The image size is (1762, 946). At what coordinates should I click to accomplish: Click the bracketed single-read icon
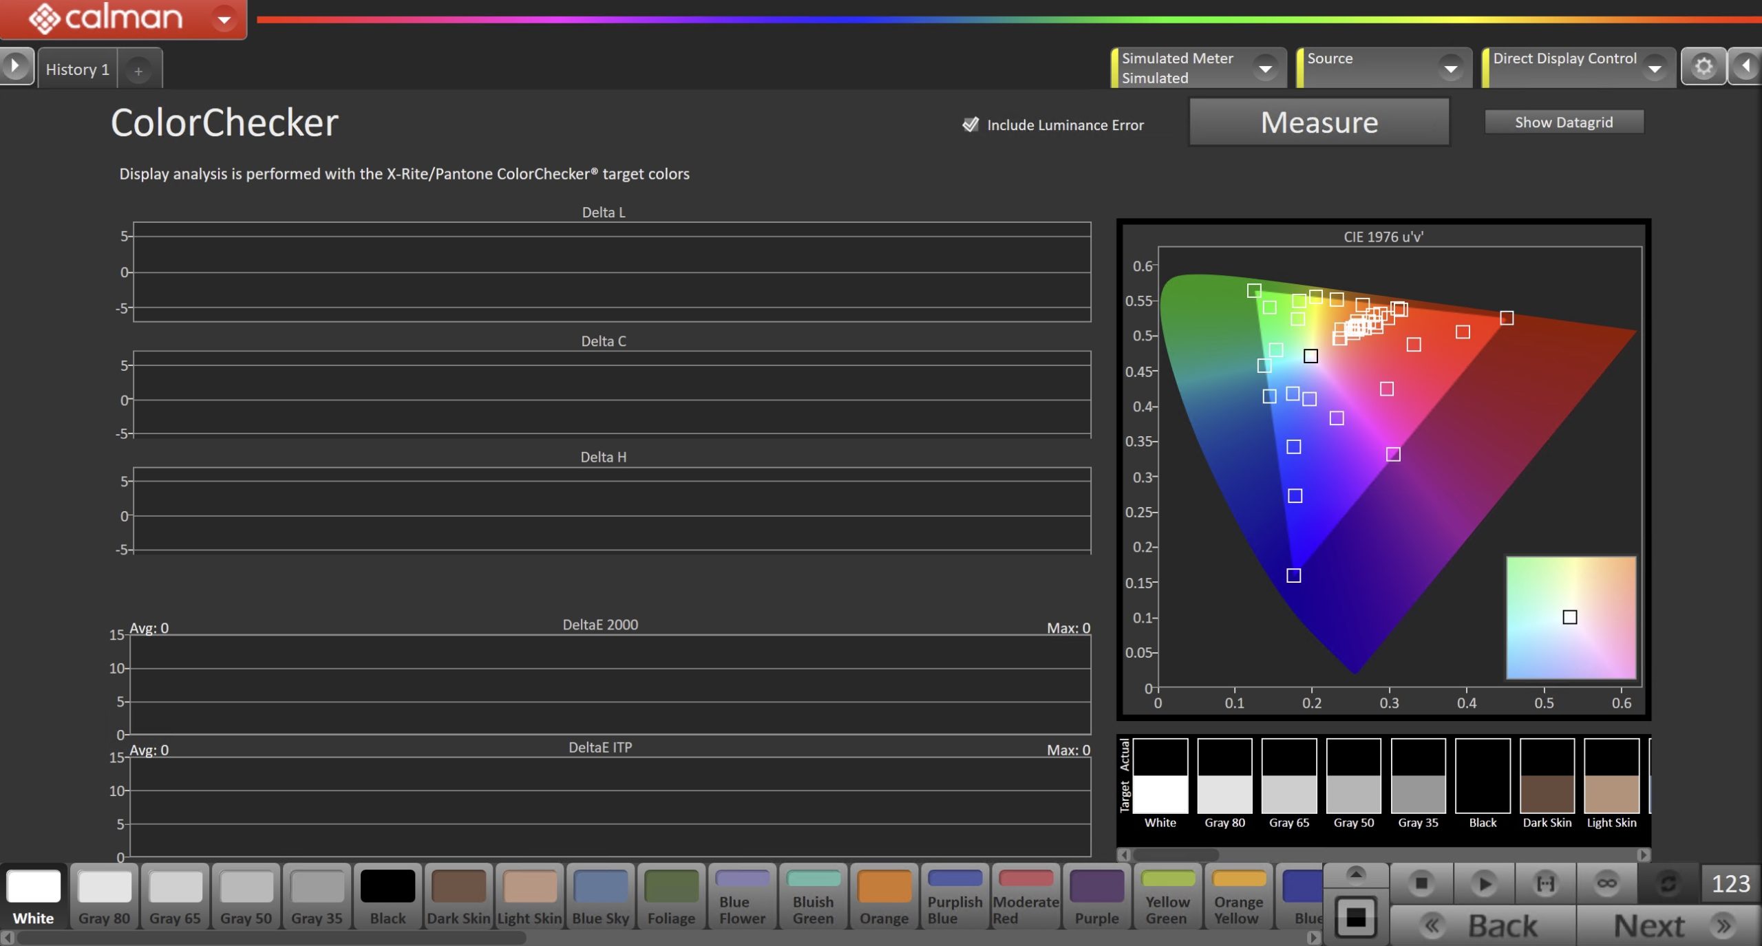[1545, 883]
